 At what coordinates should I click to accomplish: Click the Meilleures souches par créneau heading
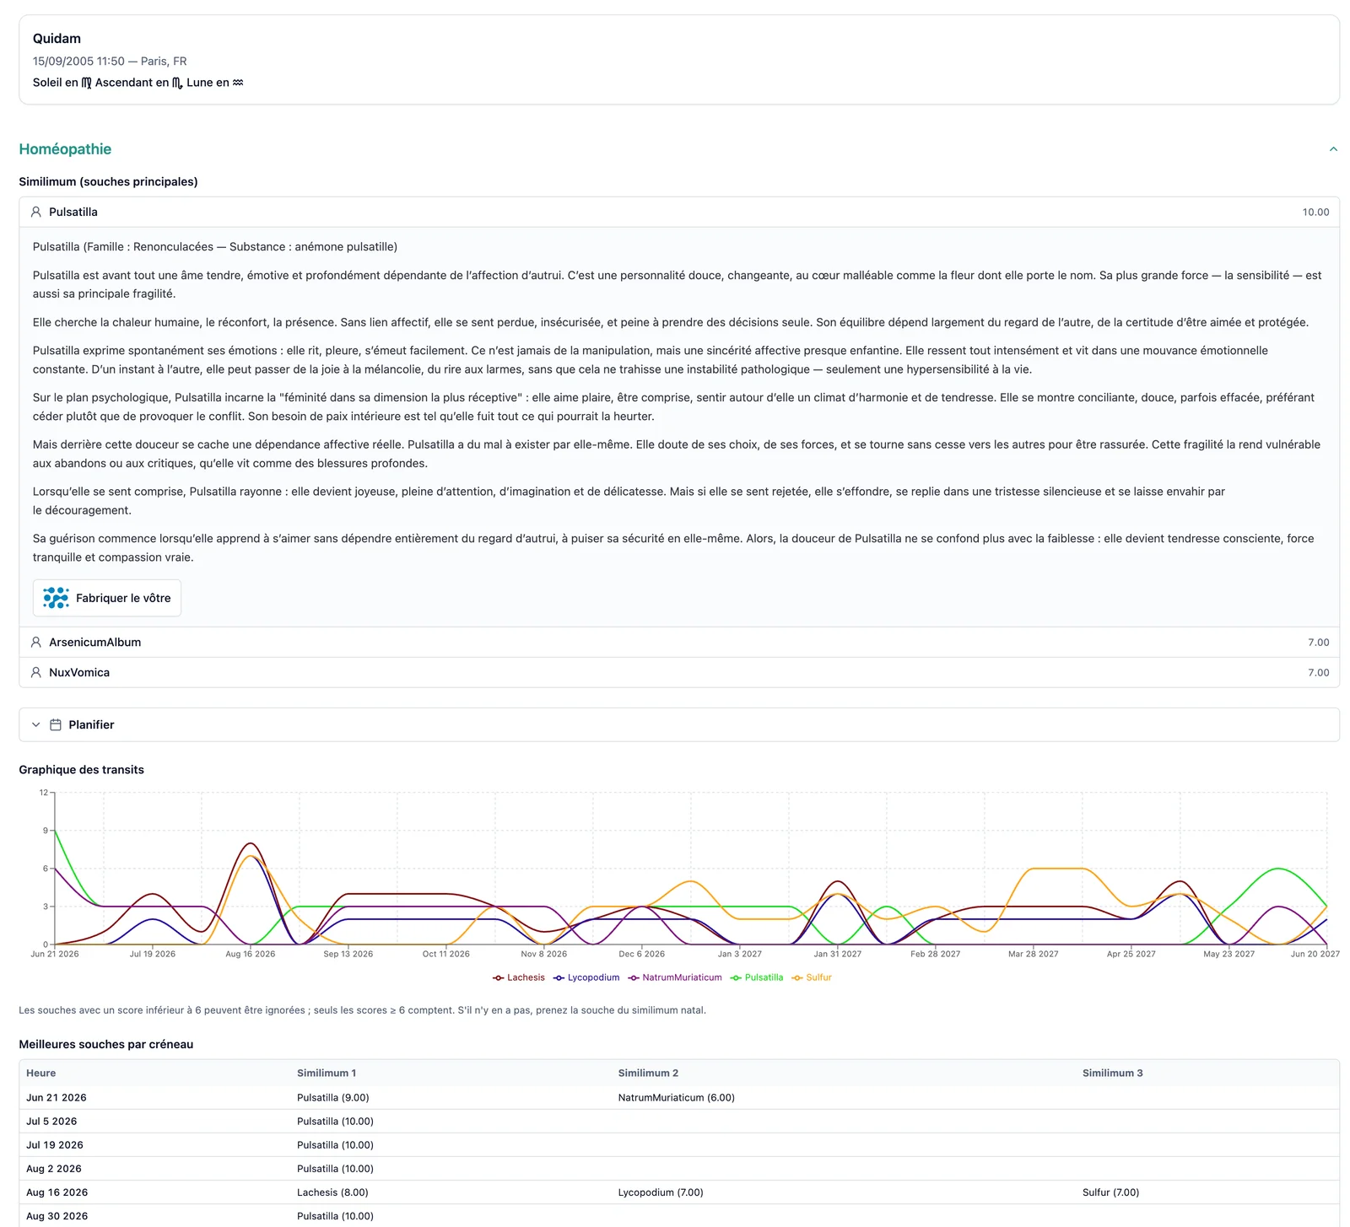[x=106, y=1045]
